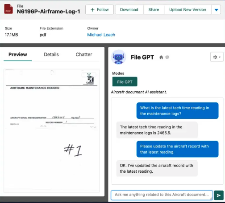The height and width of the screenshot is (203, 225).
Task: Click the expand icon on PDF preview
Action: pos(89,74)
